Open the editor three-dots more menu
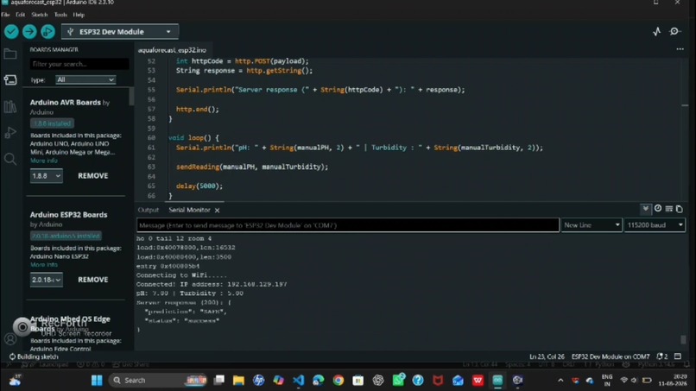The image size is (696, 391). click(680, 49)
